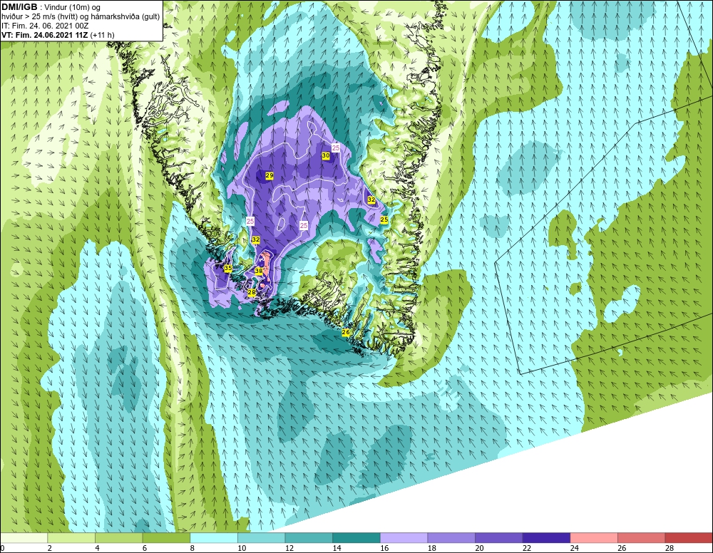
Task: Click the scale tick number 12
Action: pos(289,549)
